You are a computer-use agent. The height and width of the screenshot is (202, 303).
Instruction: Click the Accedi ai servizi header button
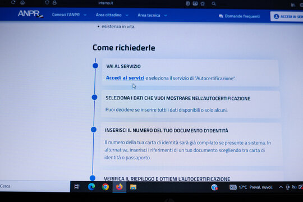pos(287,16)
